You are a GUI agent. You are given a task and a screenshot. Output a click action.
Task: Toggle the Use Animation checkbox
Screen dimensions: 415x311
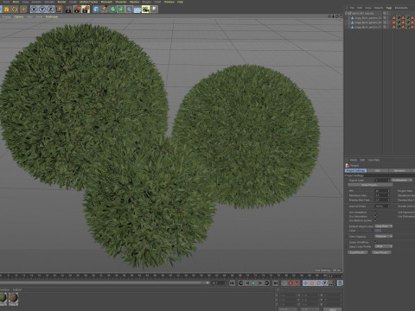(x=375, y=212)
